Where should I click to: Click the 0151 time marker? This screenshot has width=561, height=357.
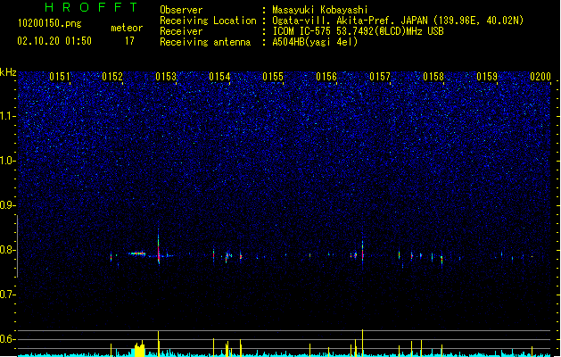click(x=60, y=77)
